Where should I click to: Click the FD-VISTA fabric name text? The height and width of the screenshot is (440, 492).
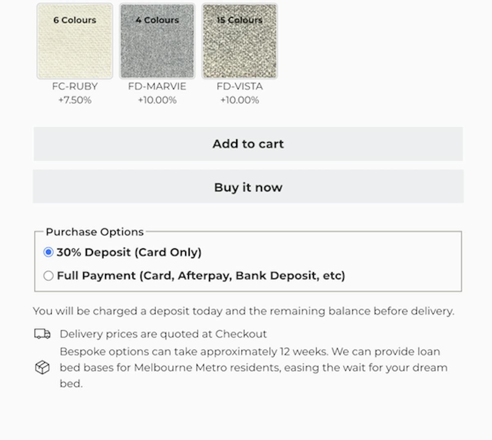pyautogui.click(x=239, y=87)
